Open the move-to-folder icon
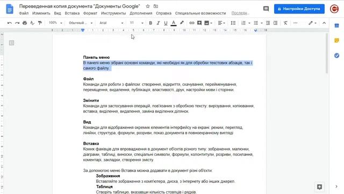 pos(155,6)
